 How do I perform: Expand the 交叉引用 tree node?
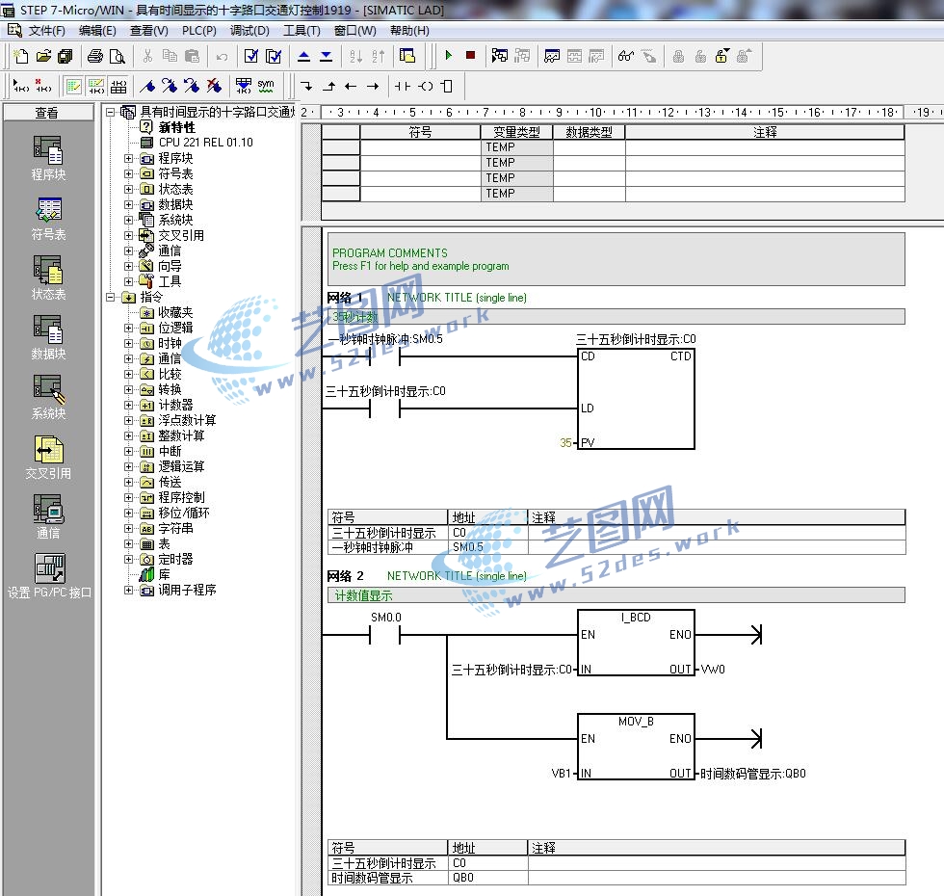click(128, 235)
